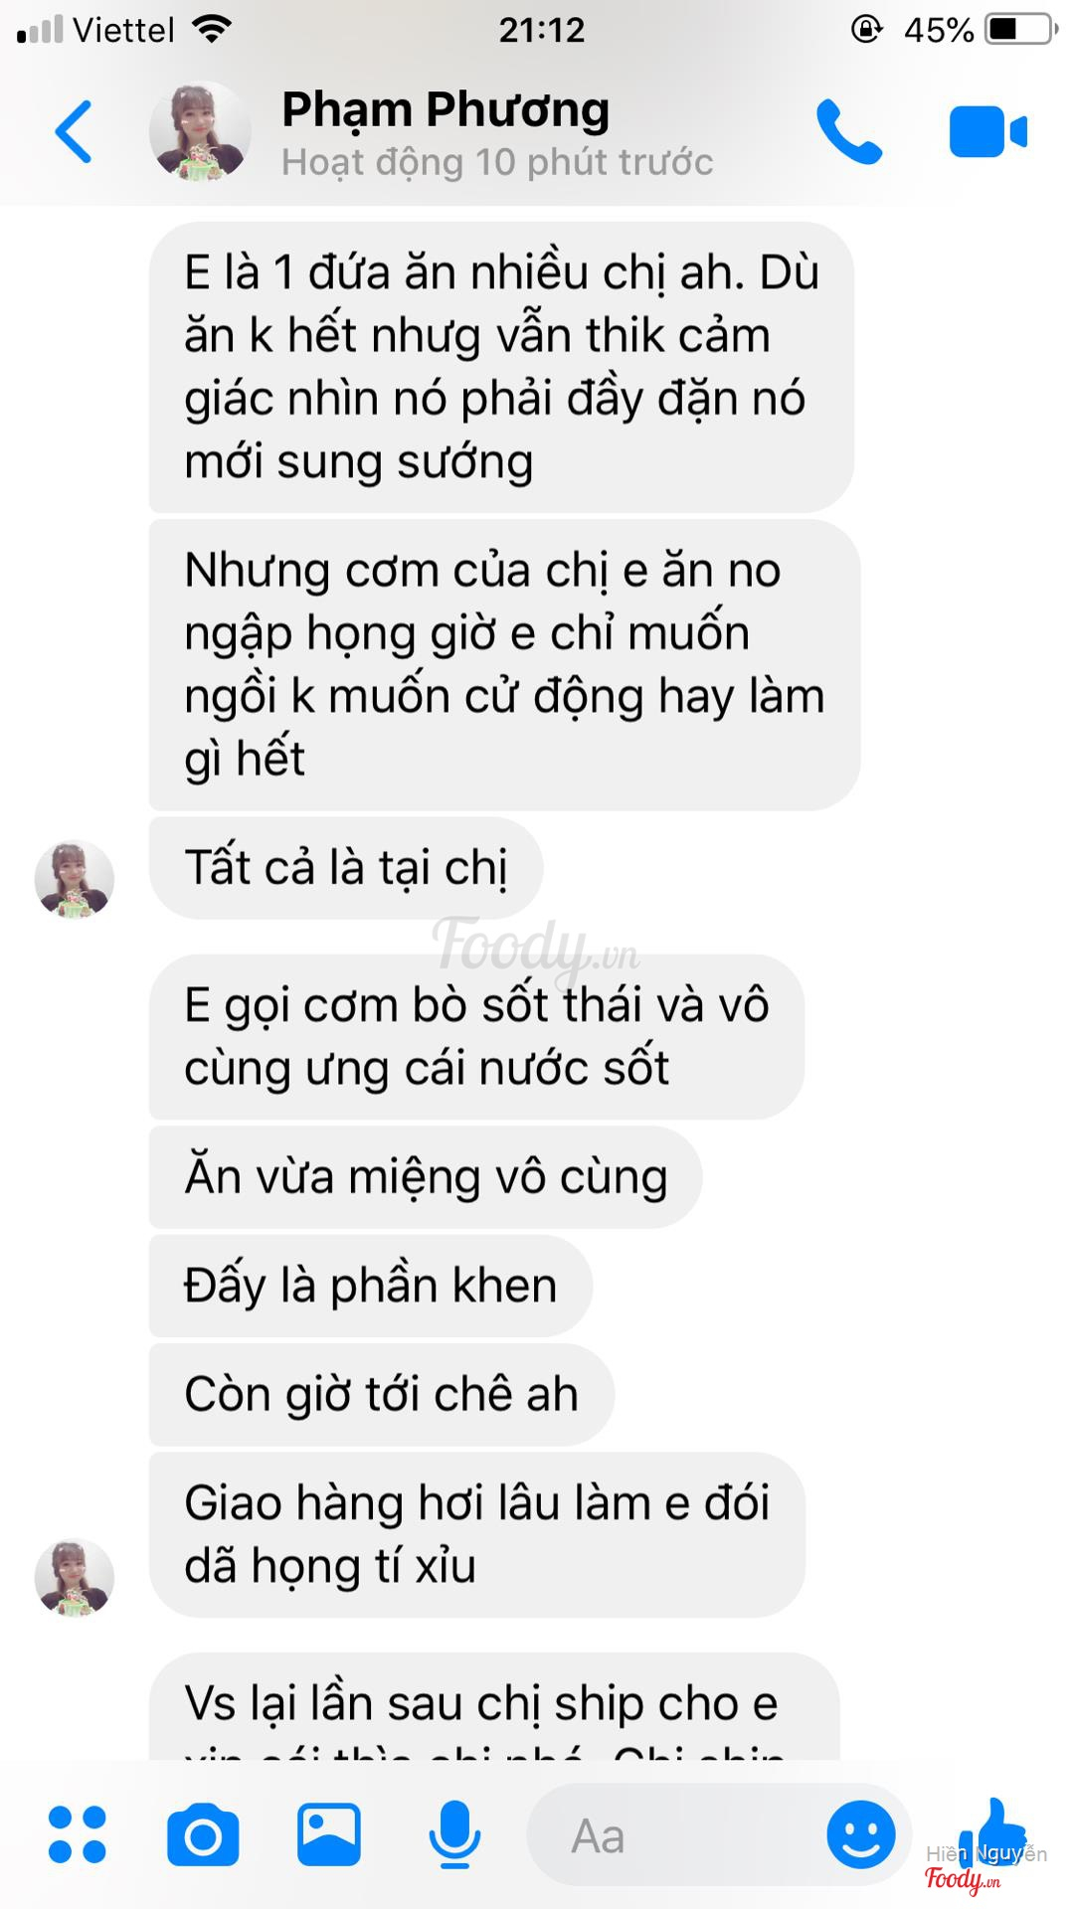Open the camera to take a photo

[203, 1834]
